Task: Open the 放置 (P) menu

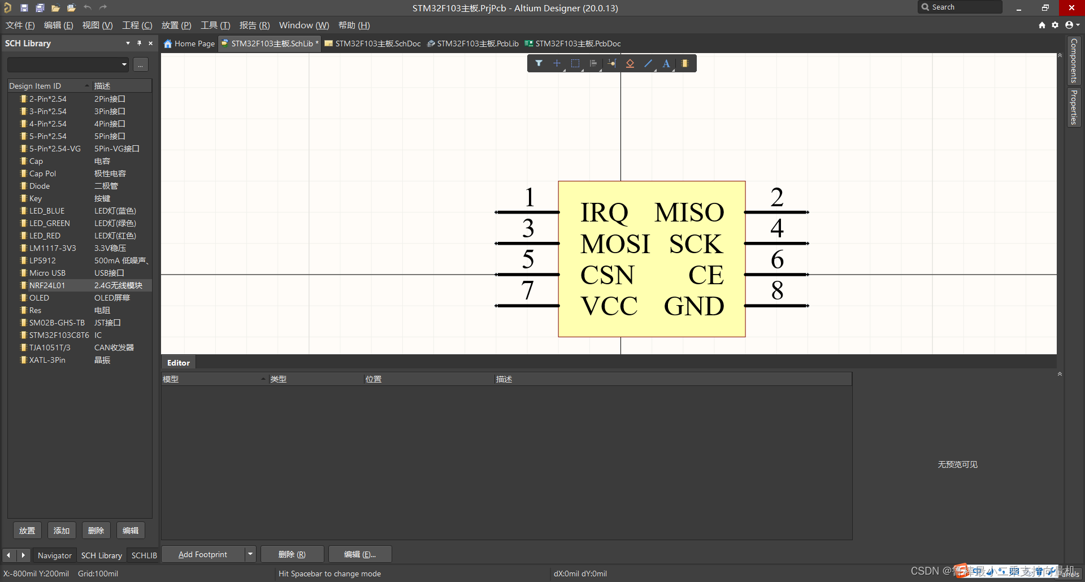Action: click(176, 25)
